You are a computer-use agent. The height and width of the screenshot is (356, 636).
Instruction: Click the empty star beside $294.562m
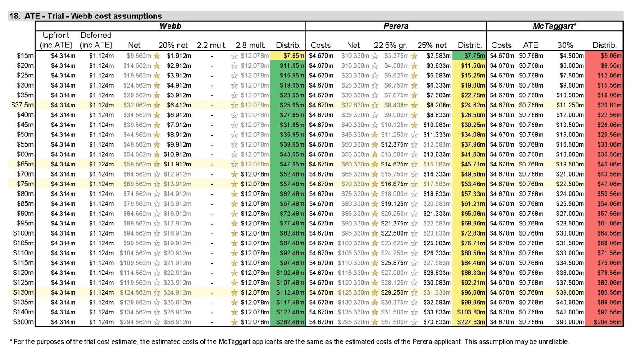click(156, 321)
